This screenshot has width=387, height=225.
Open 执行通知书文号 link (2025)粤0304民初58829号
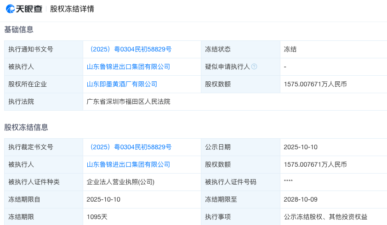pos(129,49)
